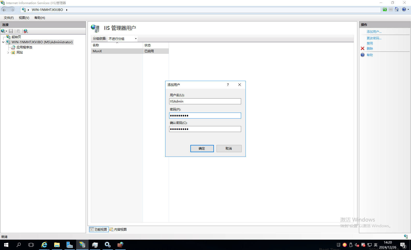Cancel the dialog with 取消
Screen dimensions: 411x250
(x=229, y=149)
